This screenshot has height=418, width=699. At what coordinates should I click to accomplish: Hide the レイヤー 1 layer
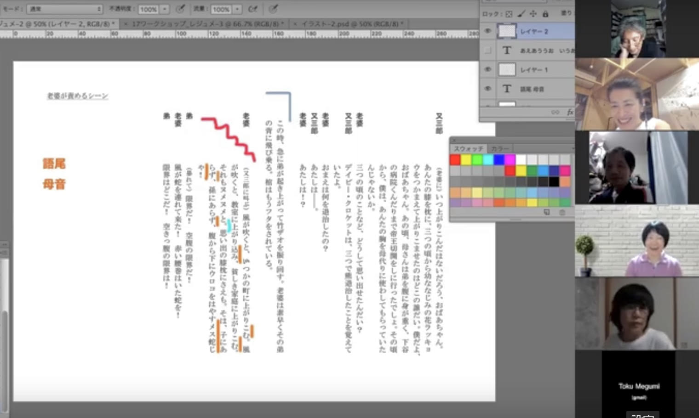[x=487, y=69]
